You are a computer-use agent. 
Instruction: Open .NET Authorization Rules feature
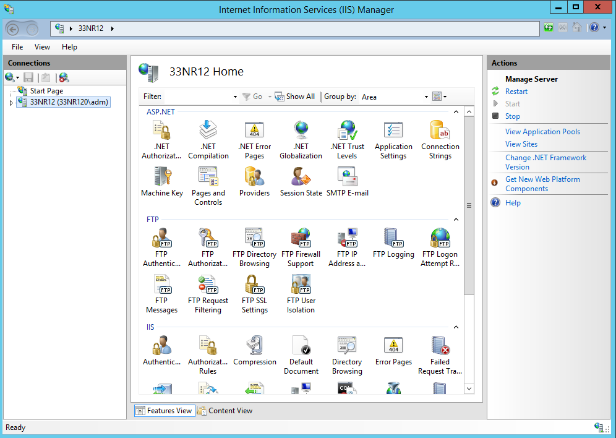(161, 140)
